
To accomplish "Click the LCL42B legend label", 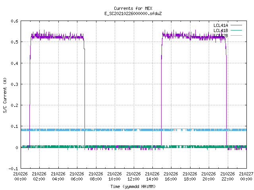I will click(221, 36).
